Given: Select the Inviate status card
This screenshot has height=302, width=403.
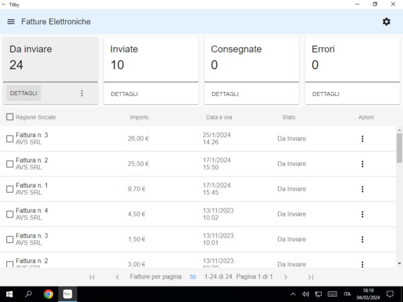Looking at the screenshot, I should (151, 59).
